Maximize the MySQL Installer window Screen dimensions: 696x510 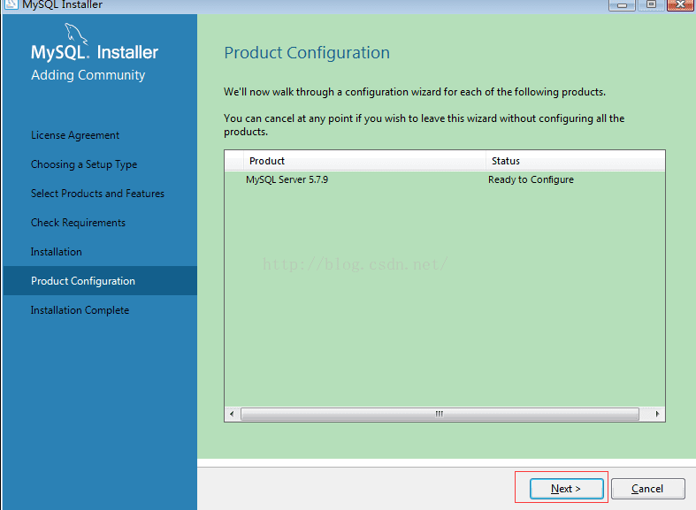coord(651,5)
